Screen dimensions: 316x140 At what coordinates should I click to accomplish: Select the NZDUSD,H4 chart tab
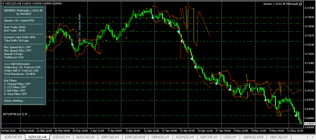point(38,137)
